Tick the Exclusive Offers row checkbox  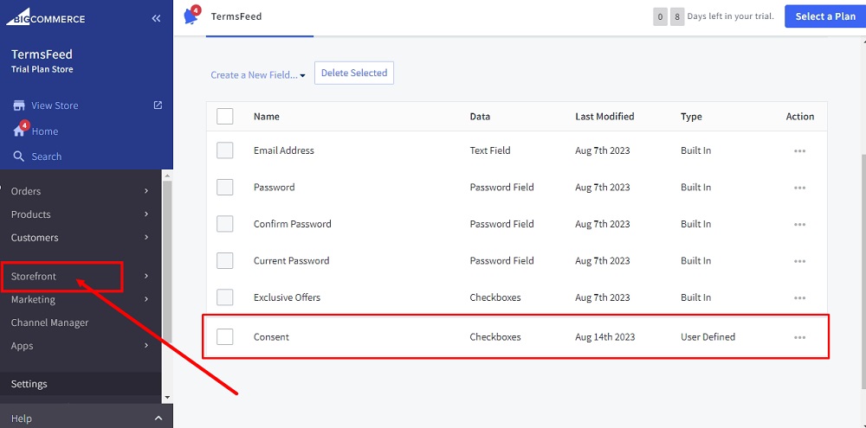click(225, 297)
